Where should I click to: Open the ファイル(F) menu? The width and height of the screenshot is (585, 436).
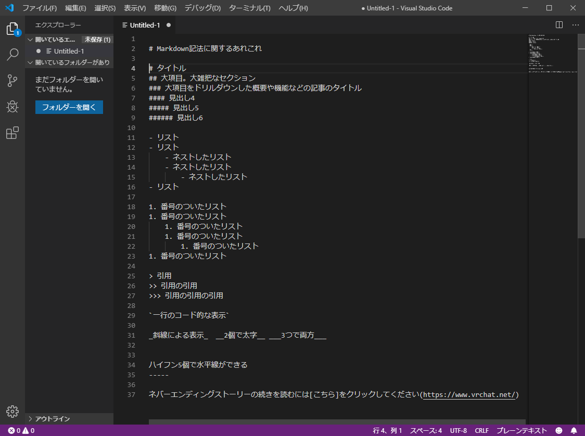coord(40,8)
